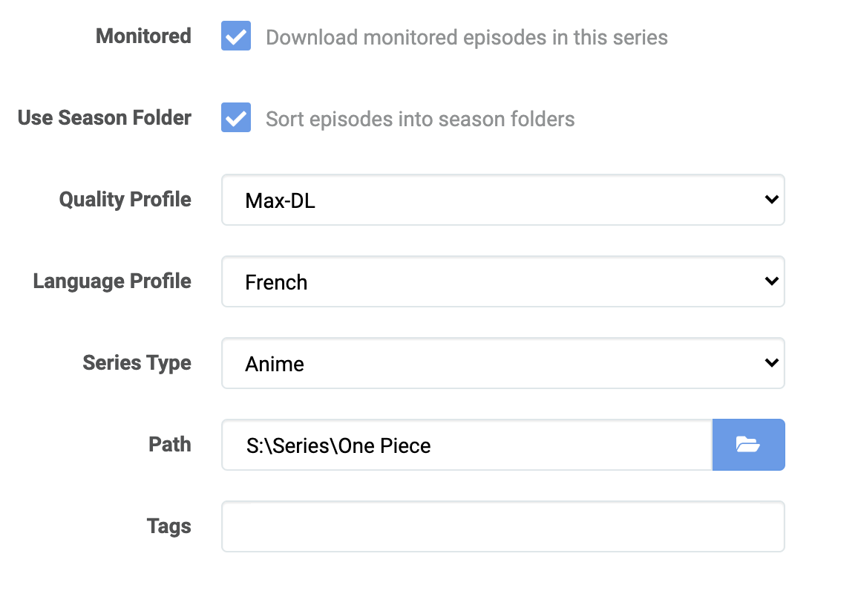Click the 'Download monitored episodes in this series' text
The height and width of the screenshot is (594, 861).
(467, 38)
